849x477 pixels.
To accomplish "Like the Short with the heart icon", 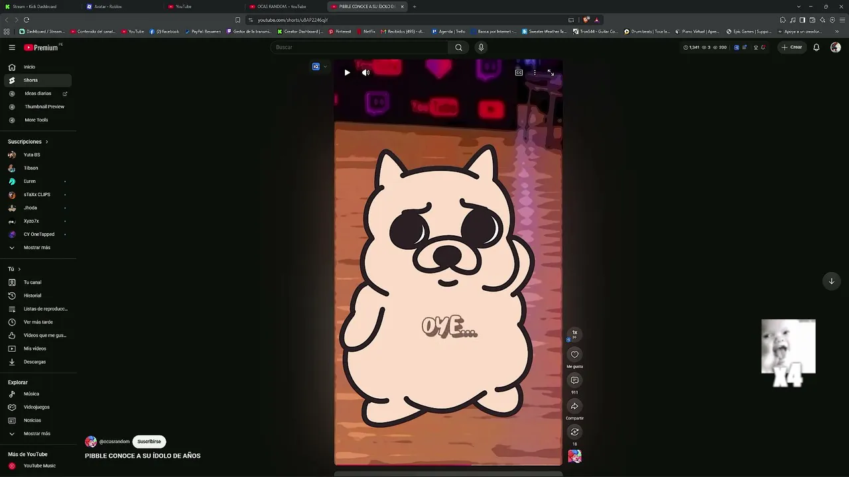I will click(x=574, y=354).
